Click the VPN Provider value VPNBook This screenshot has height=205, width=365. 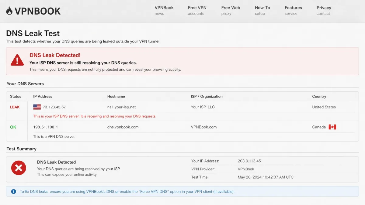[x=246, y=169]
